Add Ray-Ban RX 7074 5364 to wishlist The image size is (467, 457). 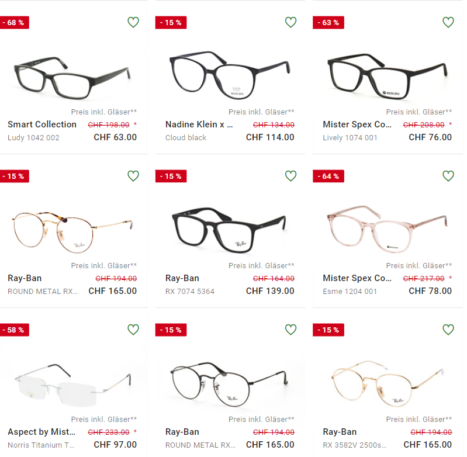(290, 176)
